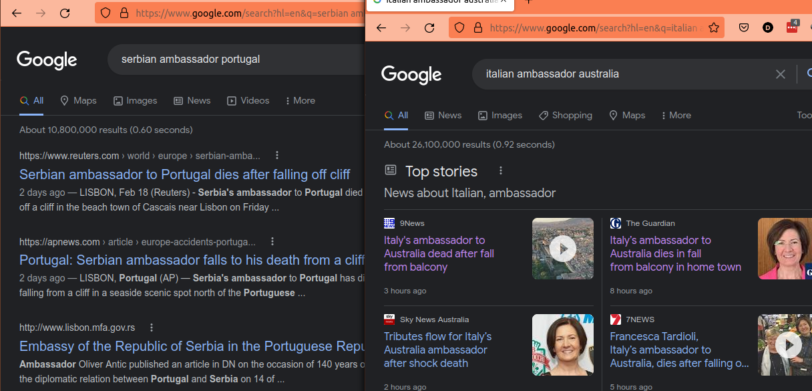
Task: Open options menu for the apnews result
Action: [x=272, y=241]
